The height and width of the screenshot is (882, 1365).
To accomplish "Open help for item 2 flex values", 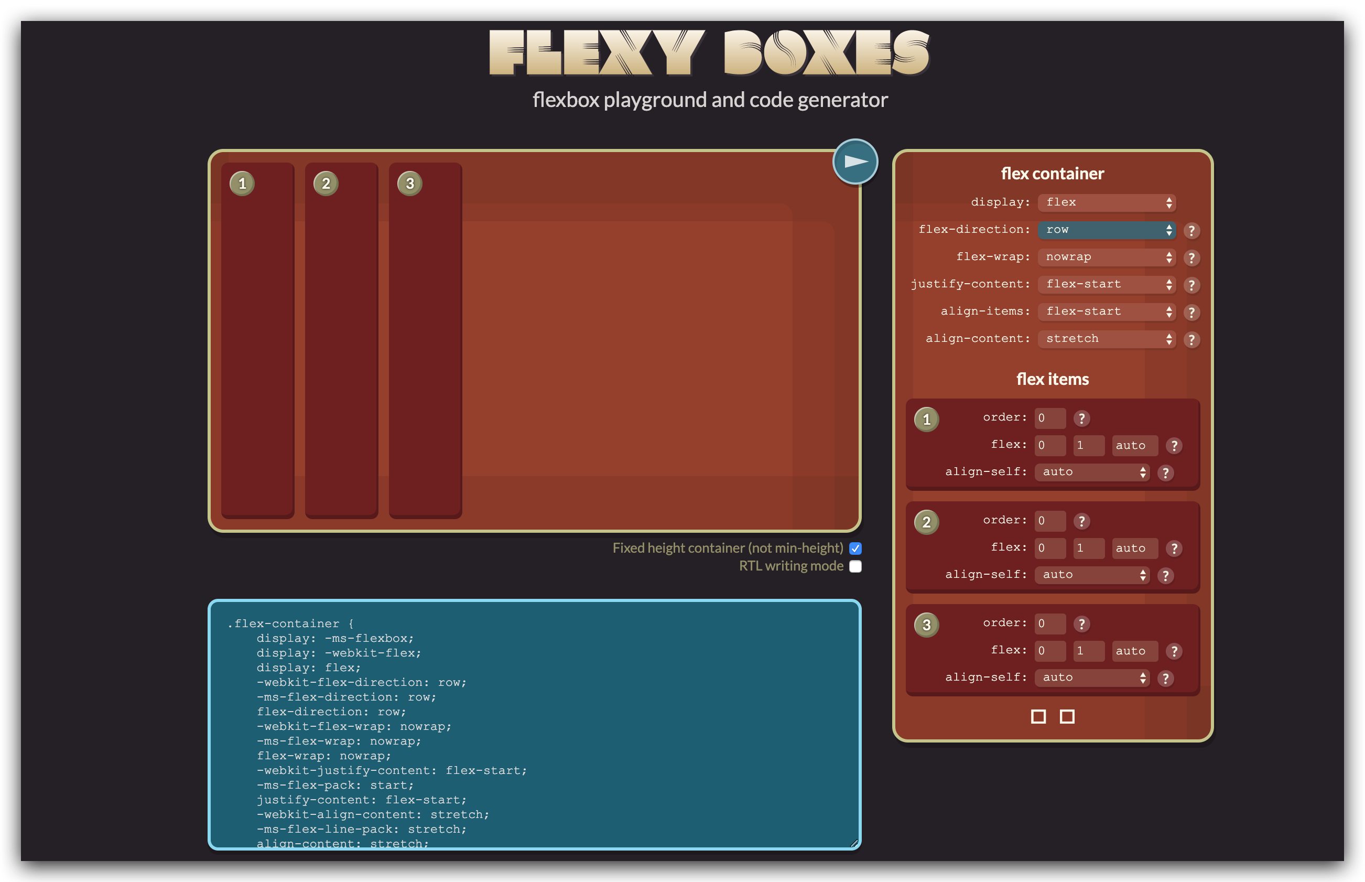I will tap(1174, 548).
